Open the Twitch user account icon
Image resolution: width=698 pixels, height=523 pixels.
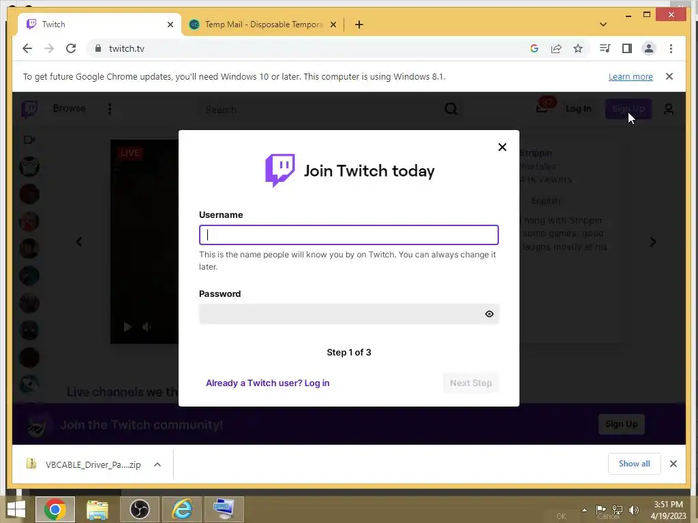(x=669, y=109)
